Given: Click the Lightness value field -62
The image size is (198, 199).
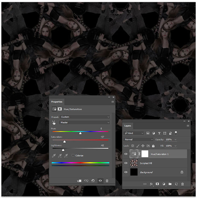Looking at the screenshot, I should point(105,146).
